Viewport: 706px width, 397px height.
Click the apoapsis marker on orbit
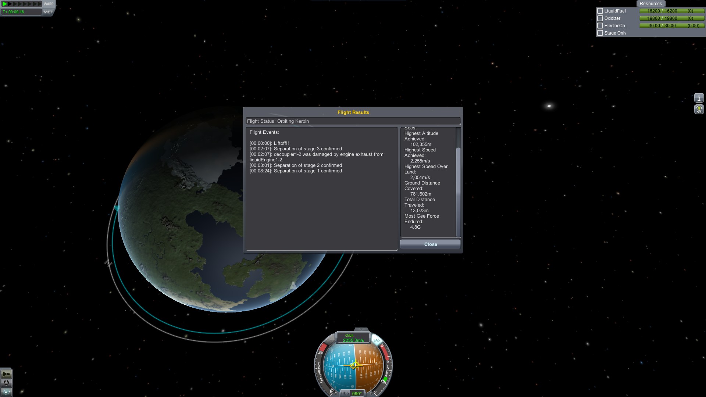117,208
